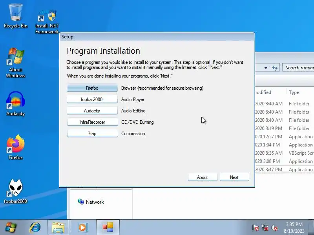Open the Windows Start menu
Viewport: 314px width, 235px height.
(11, 228)
